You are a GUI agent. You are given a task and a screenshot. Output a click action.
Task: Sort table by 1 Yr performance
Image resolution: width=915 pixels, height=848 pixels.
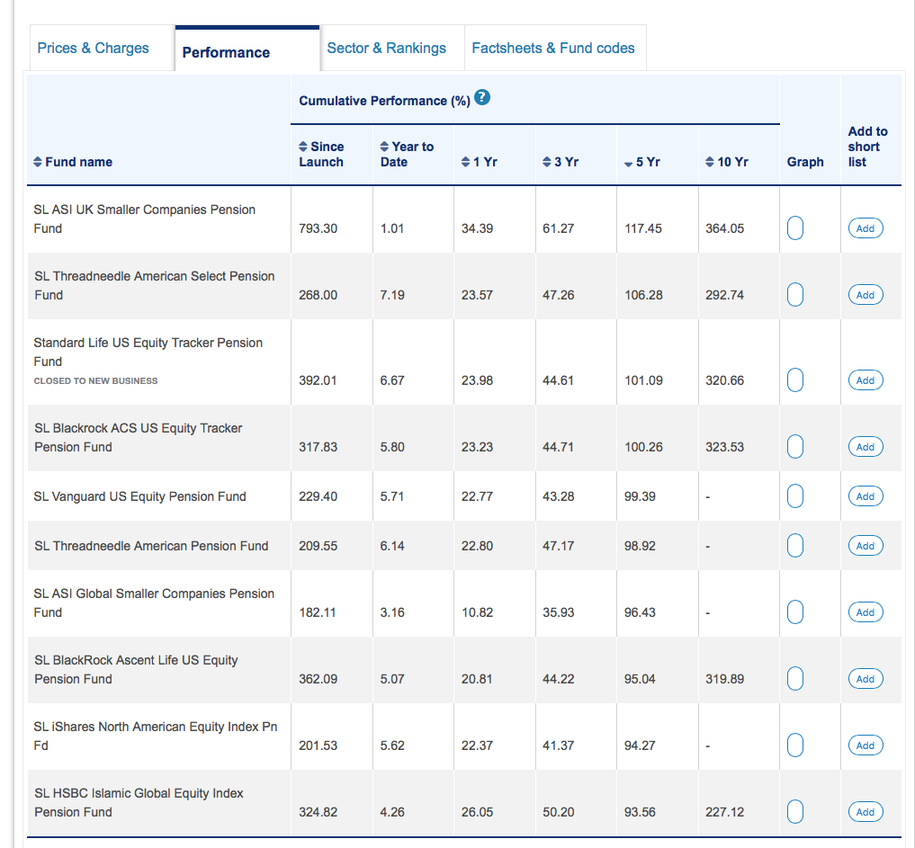click(x=479, y=162)
